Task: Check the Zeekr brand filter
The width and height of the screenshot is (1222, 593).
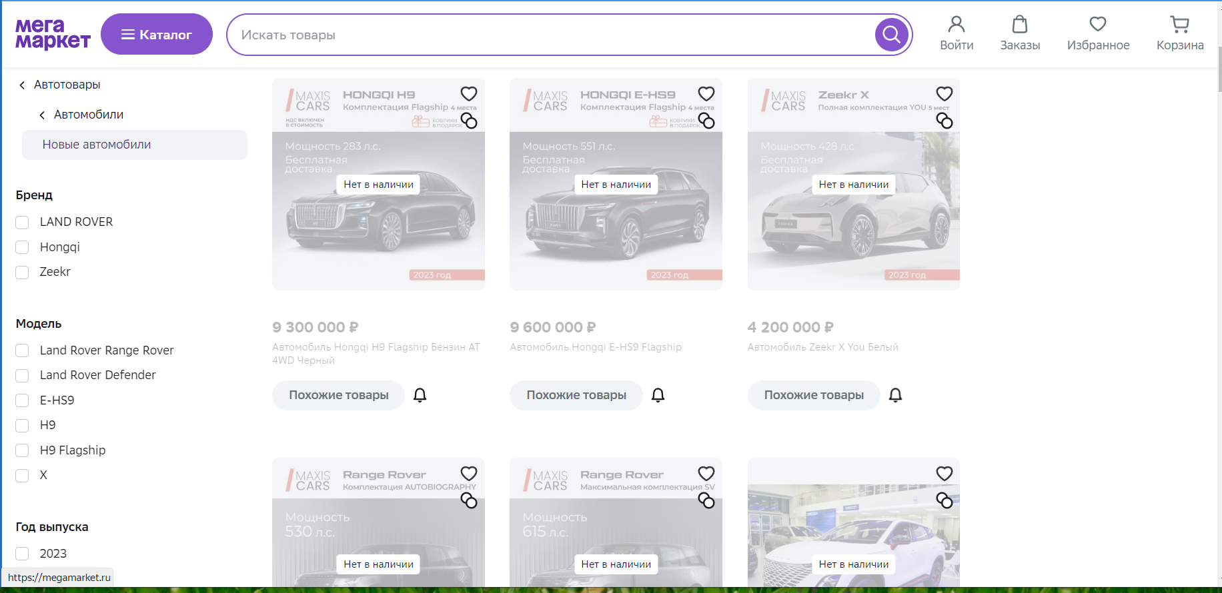Action: coord(23,273)
